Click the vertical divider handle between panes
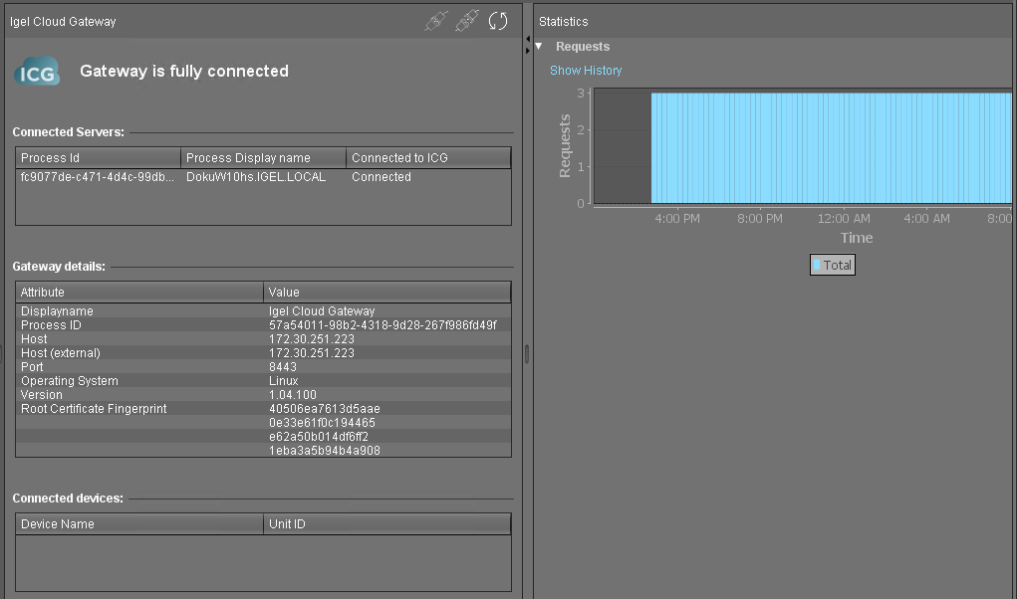The height and width of the screenshot is (599, 1017). pos(527,354)
